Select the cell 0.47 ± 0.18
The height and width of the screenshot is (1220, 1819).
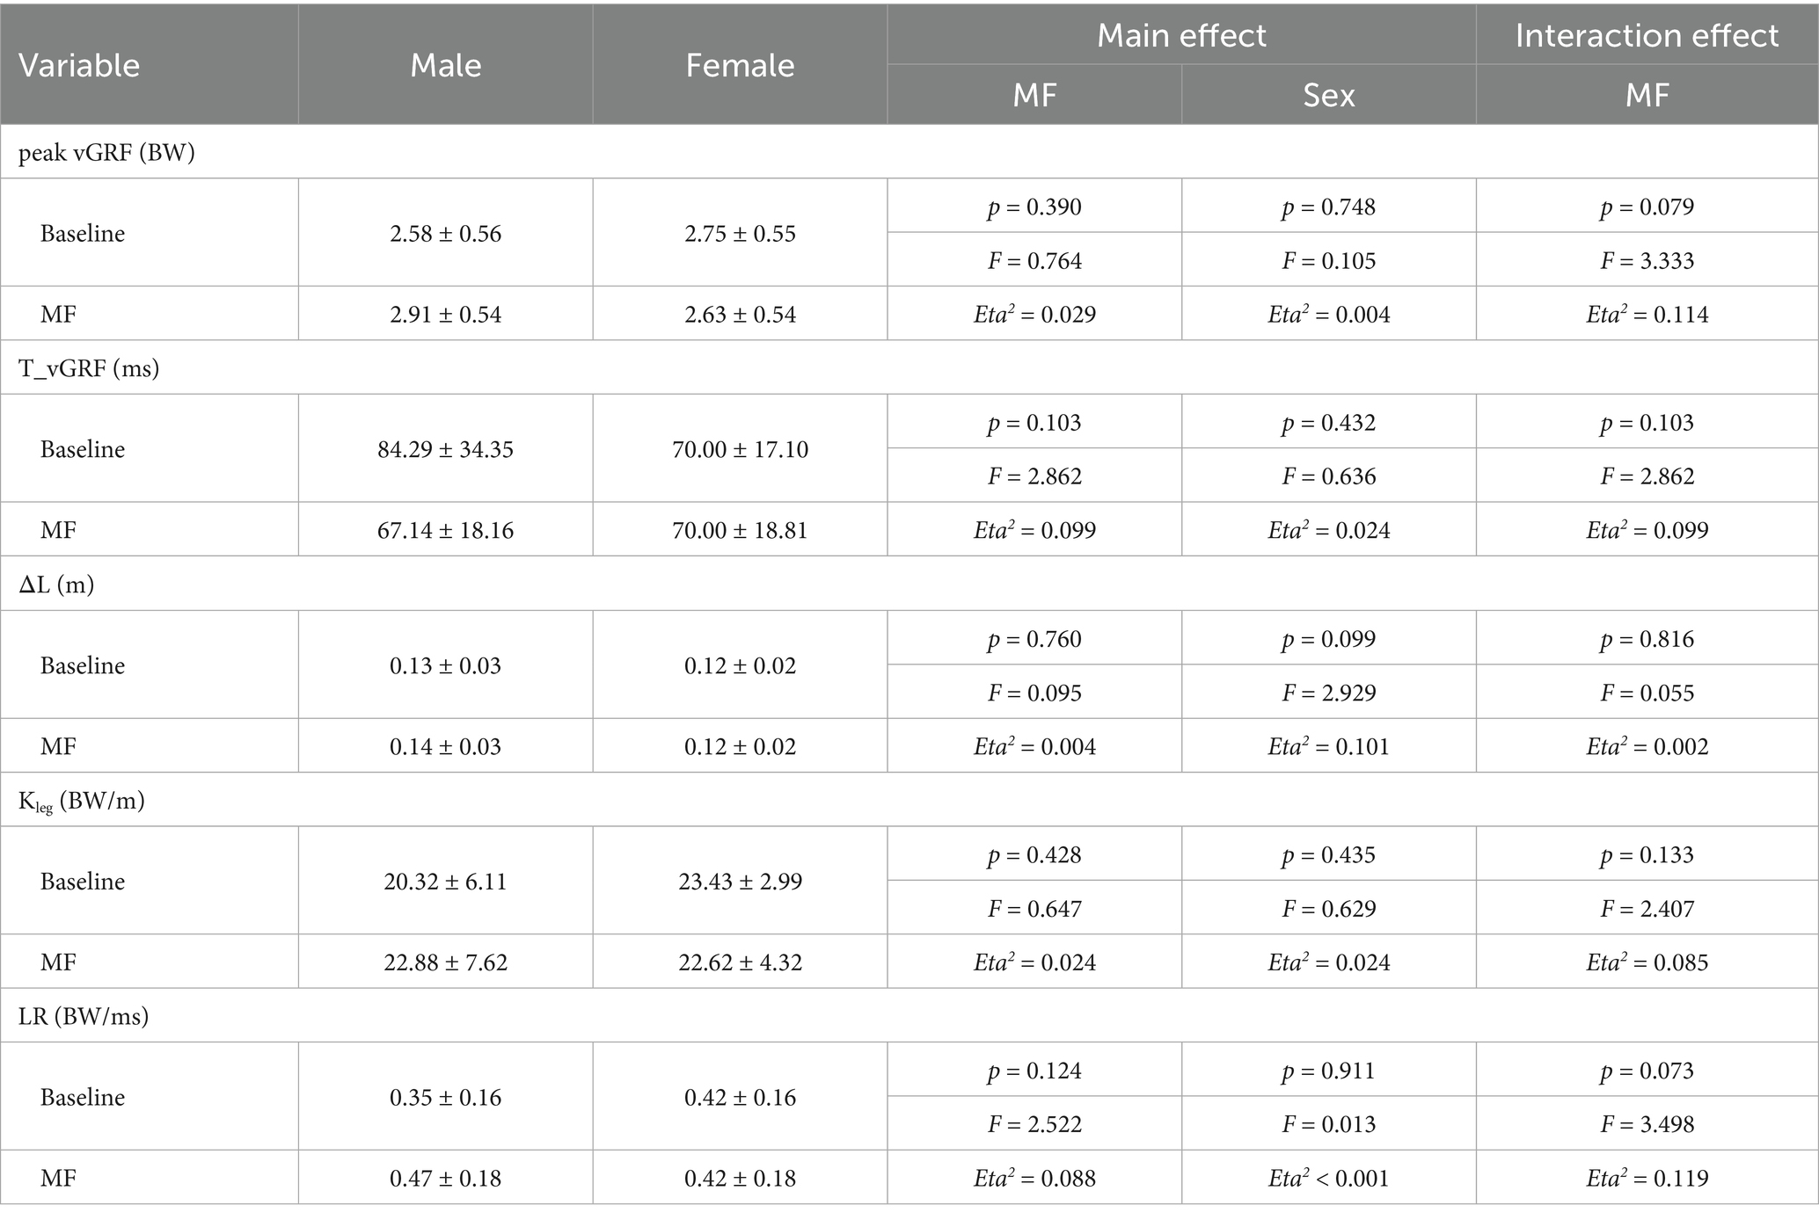tap(445, 1178)
